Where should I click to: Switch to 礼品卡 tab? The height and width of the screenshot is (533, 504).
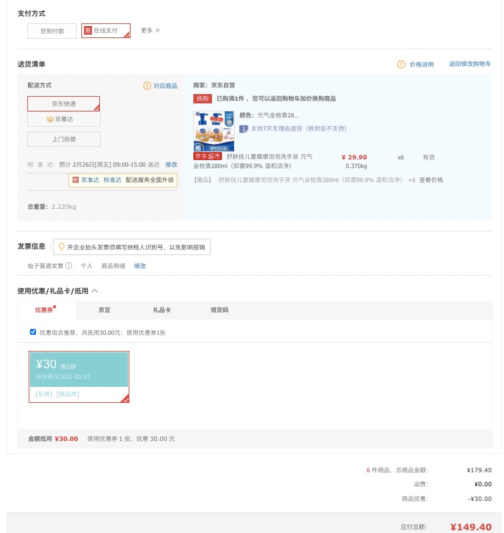[161, 310]
